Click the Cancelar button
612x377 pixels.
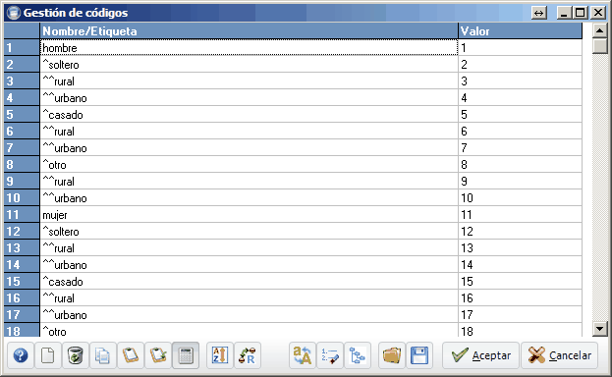559,355
